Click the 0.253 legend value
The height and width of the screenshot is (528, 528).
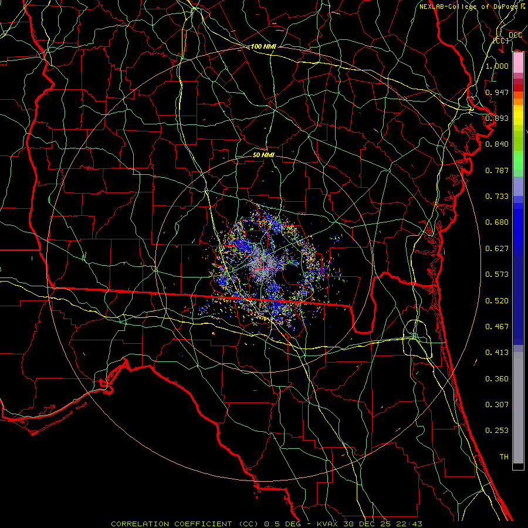click(x=497, y=431)
